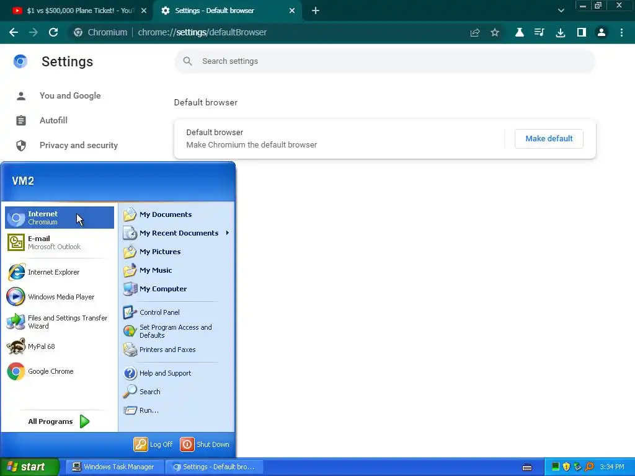Click the address bar URL
The image size is (635, 476).
coord(202,32)
